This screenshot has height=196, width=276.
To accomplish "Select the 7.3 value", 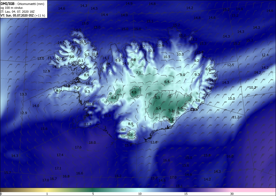I will 138,73.
